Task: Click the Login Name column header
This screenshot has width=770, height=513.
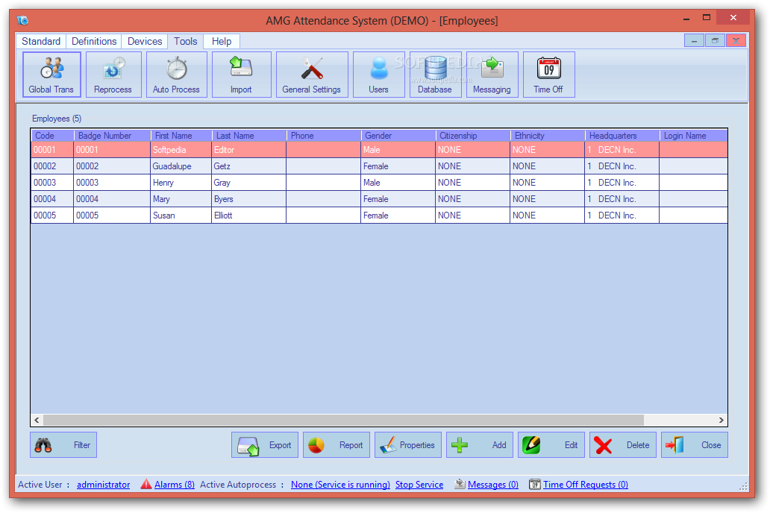Action: 693,136
